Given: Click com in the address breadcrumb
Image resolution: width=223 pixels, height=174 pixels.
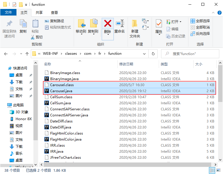Looking at the screenshot, I should pyautogui.click(x=88, y=54).
